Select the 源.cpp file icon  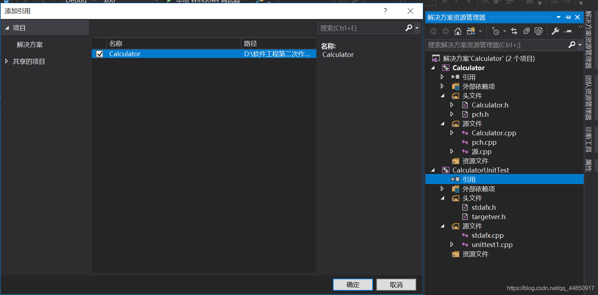coord(465,151)
